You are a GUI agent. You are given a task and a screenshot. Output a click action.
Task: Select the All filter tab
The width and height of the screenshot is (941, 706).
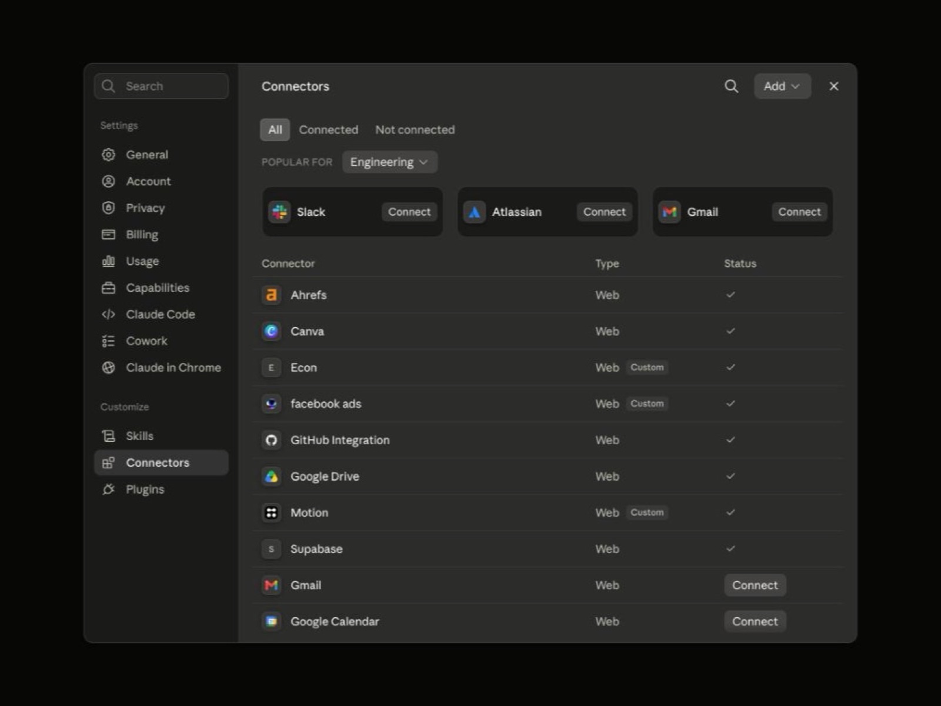(275, 129)
